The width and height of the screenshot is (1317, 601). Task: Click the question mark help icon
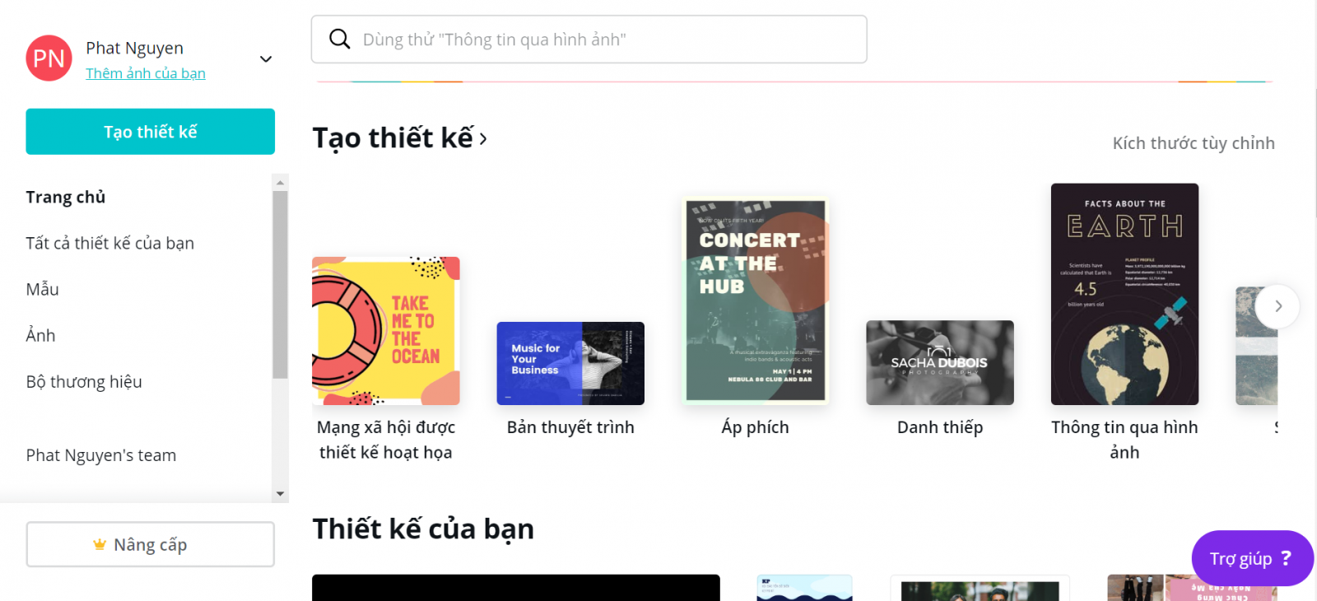pyautogui.click(x=1286, y=558)
